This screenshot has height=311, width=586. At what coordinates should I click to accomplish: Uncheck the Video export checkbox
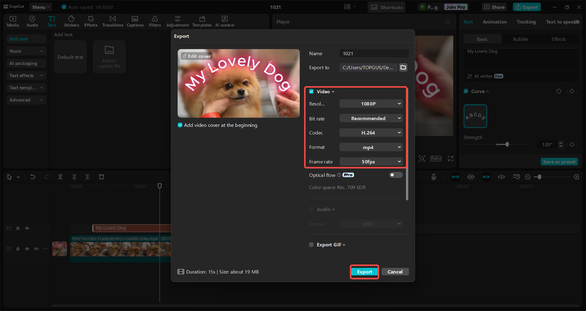point(311,91)
